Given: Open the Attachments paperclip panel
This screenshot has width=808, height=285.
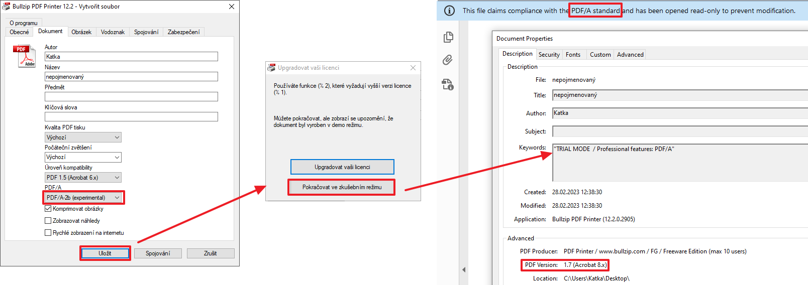Looking at the screenshot, I should [x=448, y=60].
